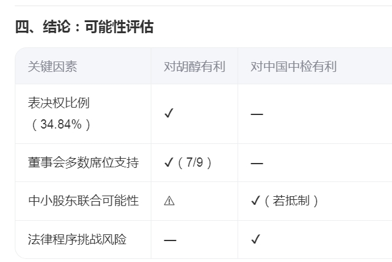
Task: Click the 董事会多数席位支持 cell
Action: tap(83, 162)
